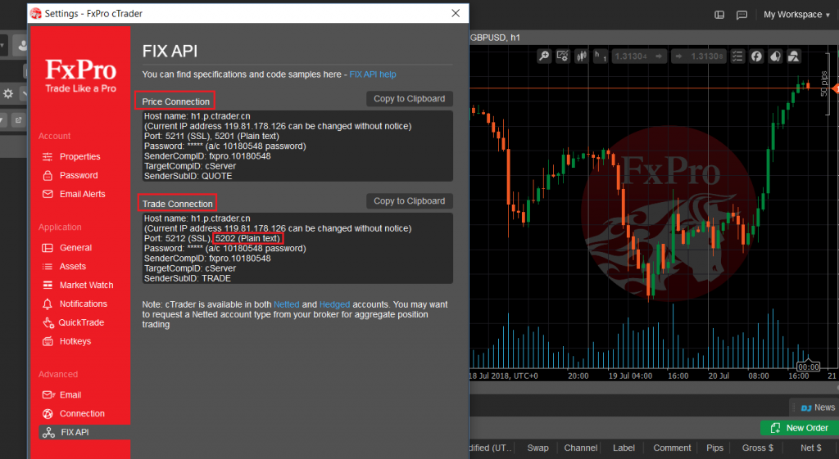
Task: Sort by the Gross $ column header
Action: [x=757, y=448]
